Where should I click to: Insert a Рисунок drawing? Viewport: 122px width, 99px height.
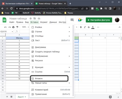click(x=51, y=61)
